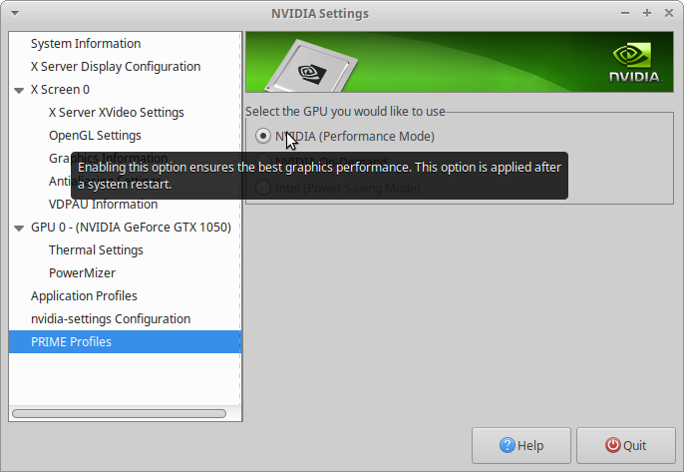Open X Server XVideo Settings

[x=117, y=113]
